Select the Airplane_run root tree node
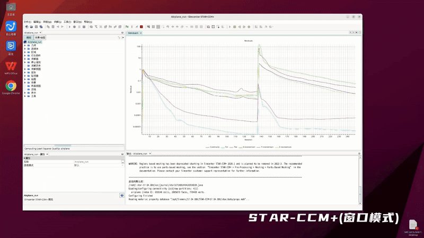The width and height of the screenshot is (424, 238). click(x=34, y=42)
